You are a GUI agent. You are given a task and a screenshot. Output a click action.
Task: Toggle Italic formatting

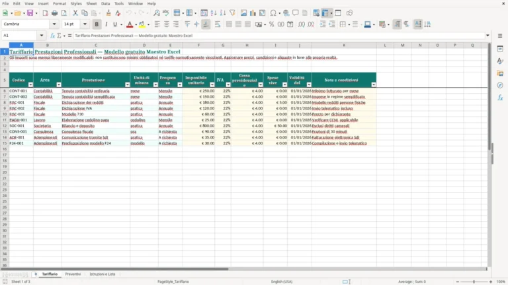tap(106, 24)
